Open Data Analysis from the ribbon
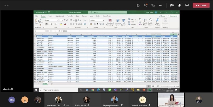The image size is (213, 107). pos(157,21)
